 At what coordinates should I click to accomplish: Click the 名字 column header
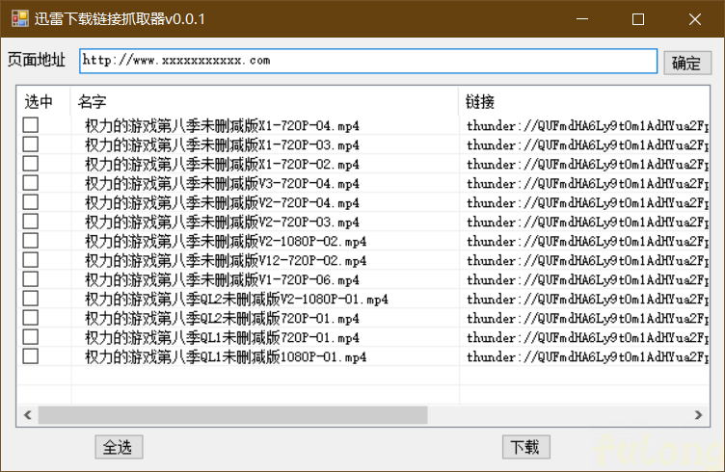click(x=264, y=101)
